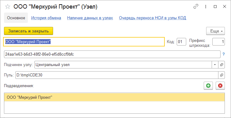Focus the Префикс штрихкода field
This screenshot has width=231, height=118.
point(218,42)
